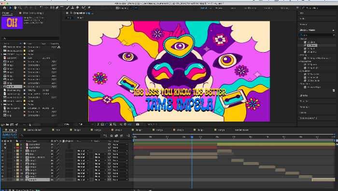Open the track matte dropdown of layer 4
The width and height of the screenshot is (338, 191).
100,154
